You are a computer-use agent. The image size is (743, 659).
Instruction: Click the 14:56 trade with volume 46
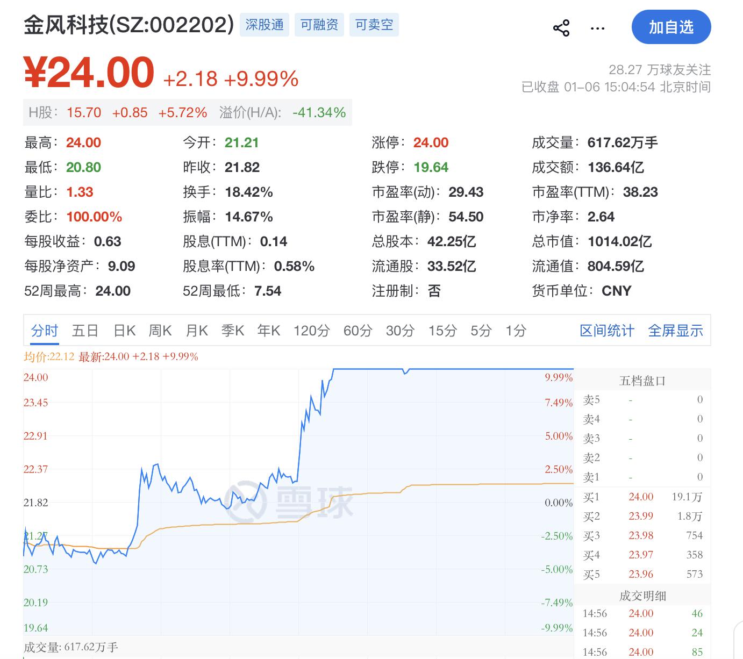coord(642,613)
